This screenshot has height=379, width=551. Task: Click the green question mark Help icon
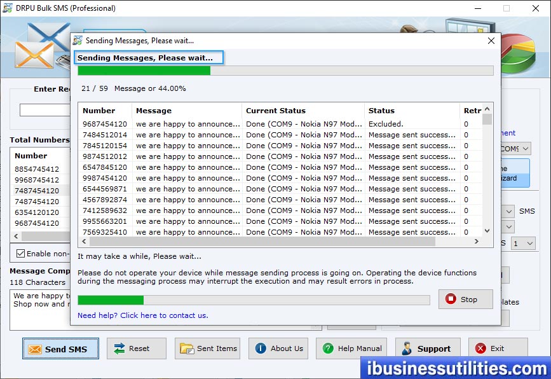tap(328, 348)
